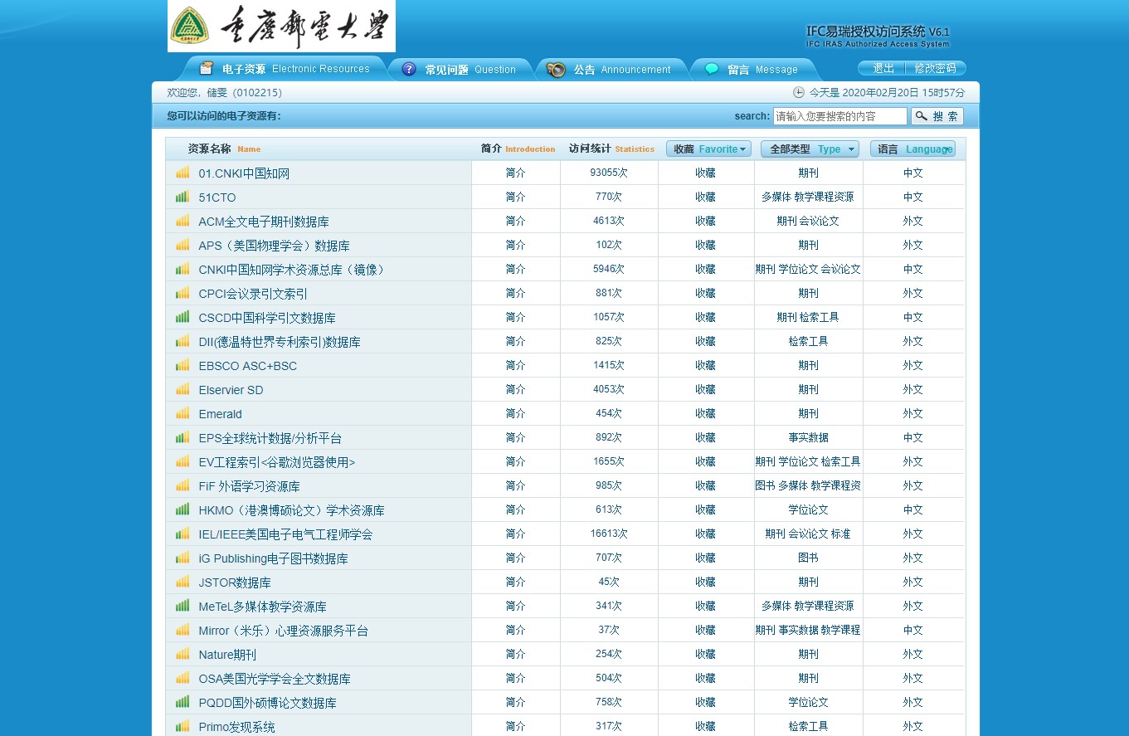Open the CNKI中国知网学术资源总库（镜像） link
Image resolution: width=1129 pixels, height=736 pixels.
coord(293,270)
